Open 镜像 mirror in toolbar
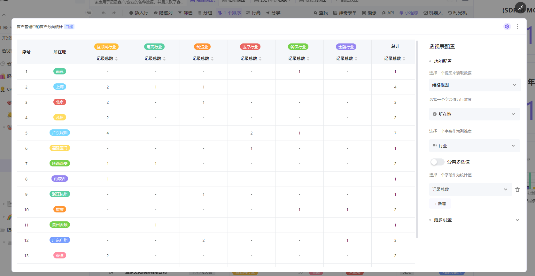 369,13
